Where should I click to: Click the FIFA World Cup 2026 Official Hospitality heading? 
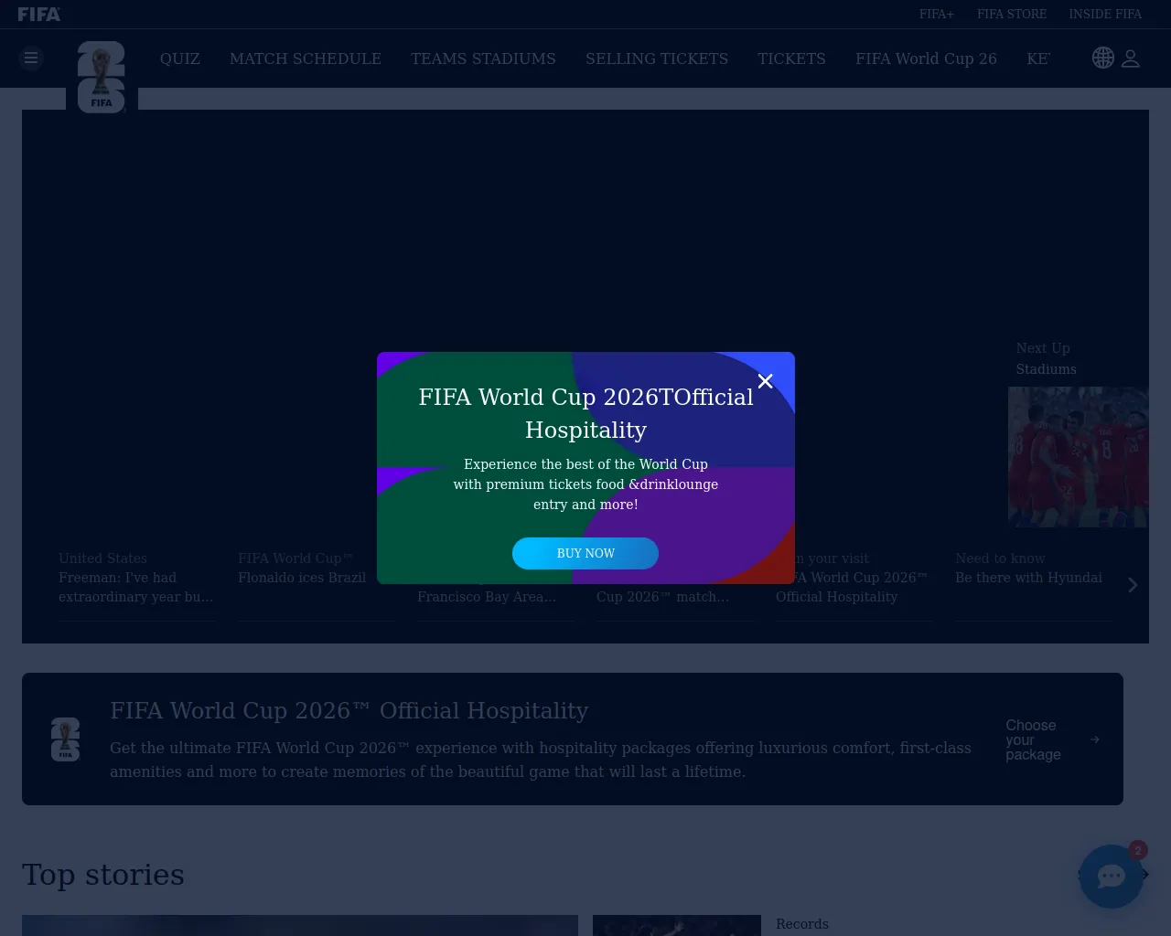(x=349, y=710)
